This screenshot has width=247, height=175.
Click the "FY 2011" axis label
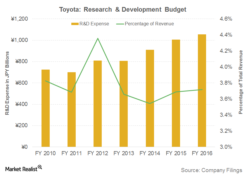pyautogui.click(x=72, y=153)
